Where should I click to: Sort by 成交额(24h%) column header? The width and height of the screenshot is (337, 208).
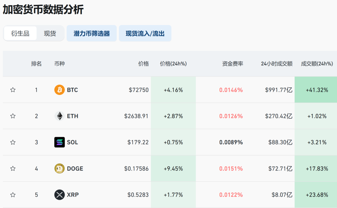click(317, 64)
